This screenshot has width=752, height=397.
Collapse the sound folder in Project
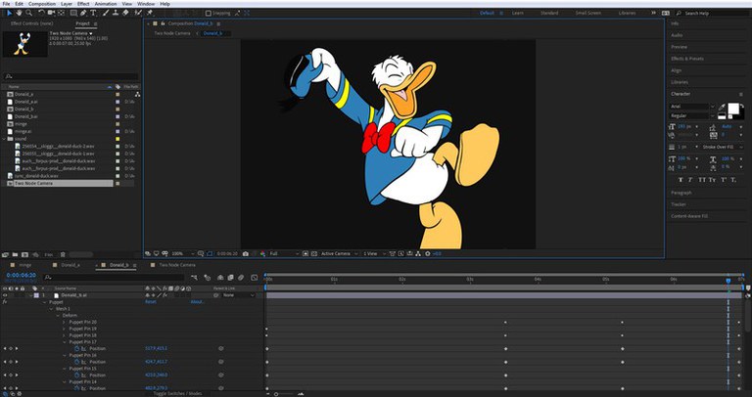pos(4,139)
